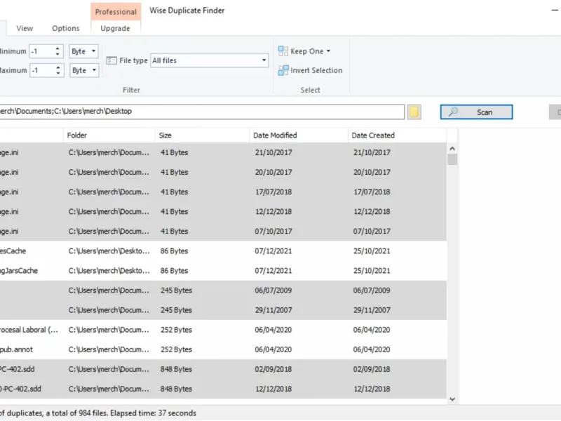The height and width of the screenshot is (421, 561).
Task: Open the yellow folder browse icon
Action: point(414,112)
